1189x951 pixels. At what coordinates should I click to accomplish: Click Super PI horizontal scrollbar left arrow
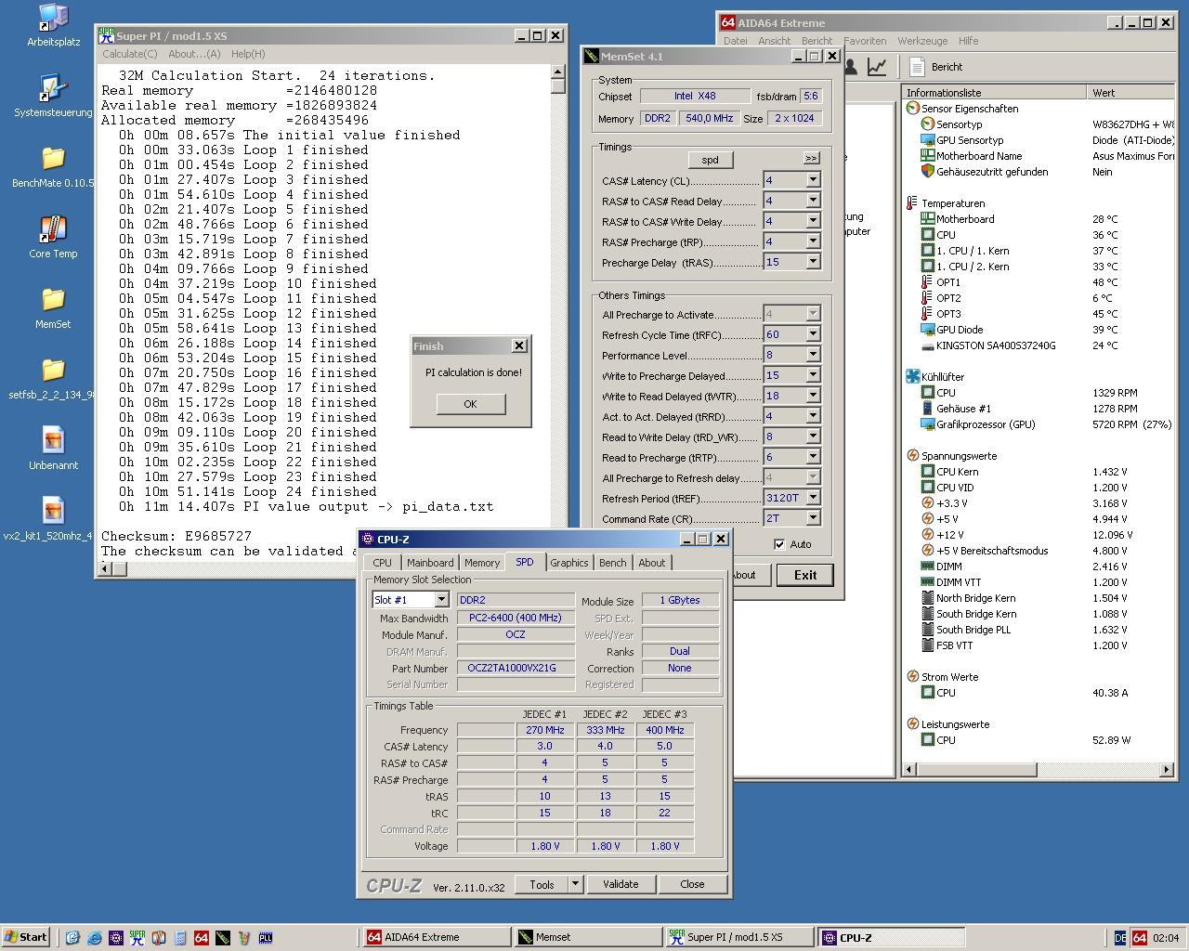[x=105, y=568]
